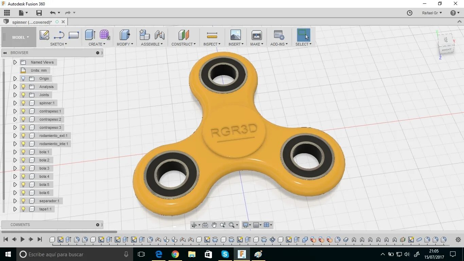Toggle visibility bulb of contrapeso:2
464x261 pixels.
23,119
